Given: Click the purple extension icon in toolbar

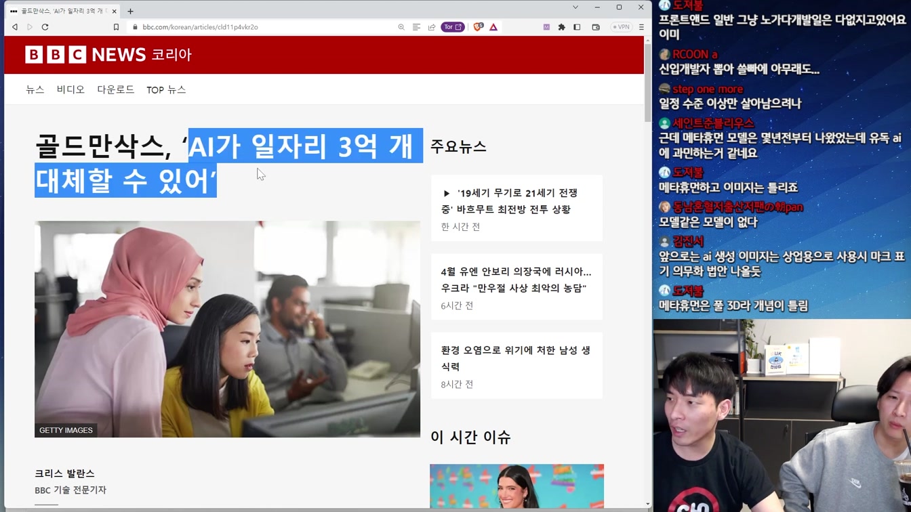Looking at the screenshot, I should tap(546, 27).
